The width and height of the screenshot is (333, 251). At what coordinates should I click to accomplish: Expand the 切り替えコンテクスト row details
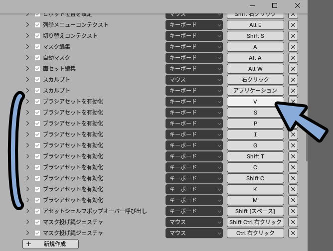click(x=28, y=36)
